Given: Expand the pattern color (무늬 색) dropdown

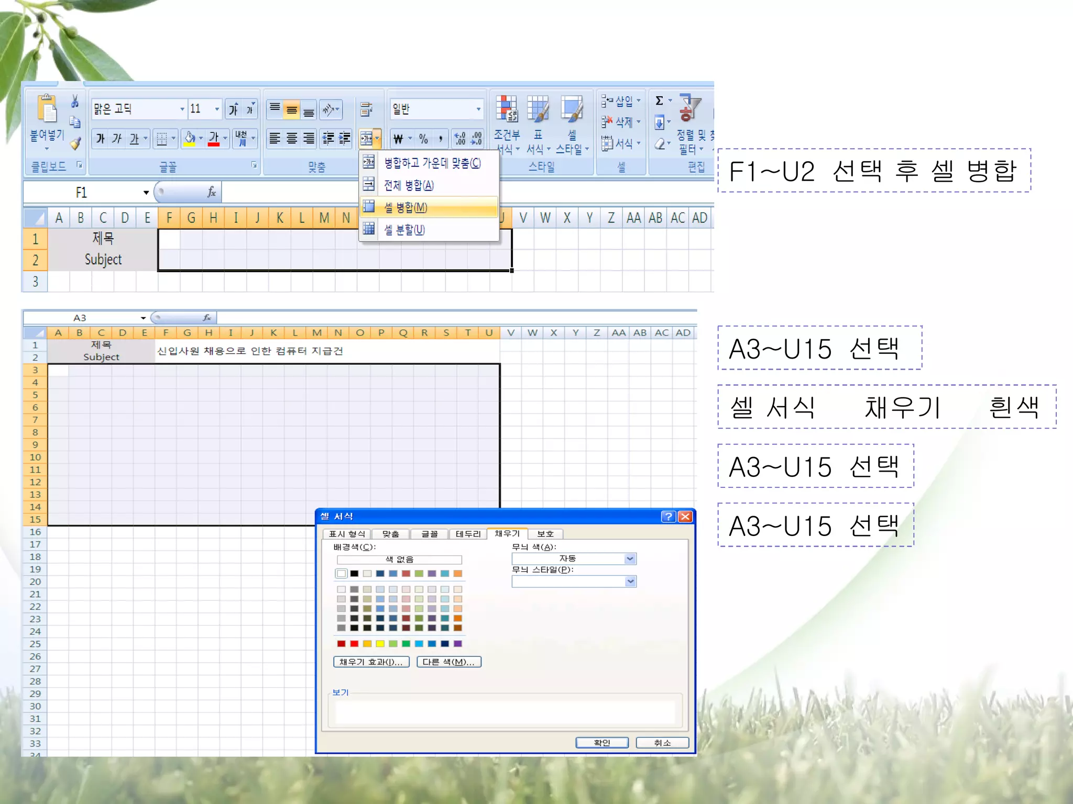Looking at the screenshot, I should 630,559.
